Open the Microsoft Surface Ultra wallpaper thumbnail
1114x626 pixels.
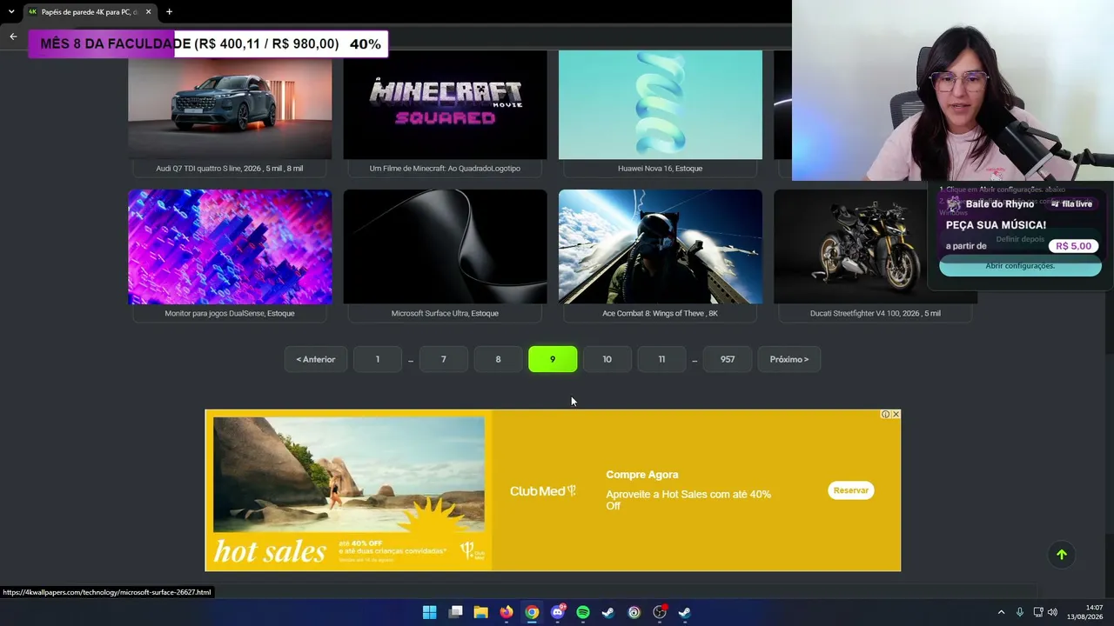click(x=445, y=247)
